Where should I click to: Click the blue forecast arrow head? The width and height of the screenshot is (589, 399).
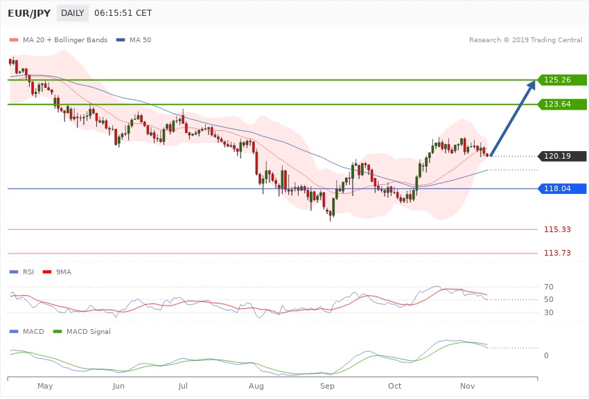[533, 85]
